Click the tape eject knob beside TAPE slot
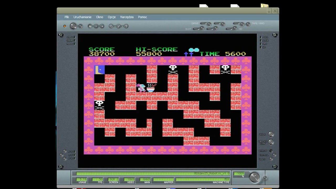Viewport: 336px width, 189px height. pyautogui.click(x=242, y=24)
